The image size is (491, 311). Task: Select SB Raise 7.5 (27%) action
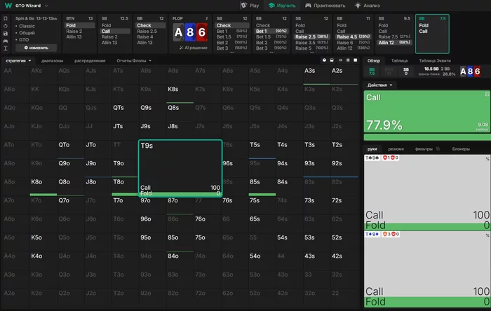tap(394, 37)
